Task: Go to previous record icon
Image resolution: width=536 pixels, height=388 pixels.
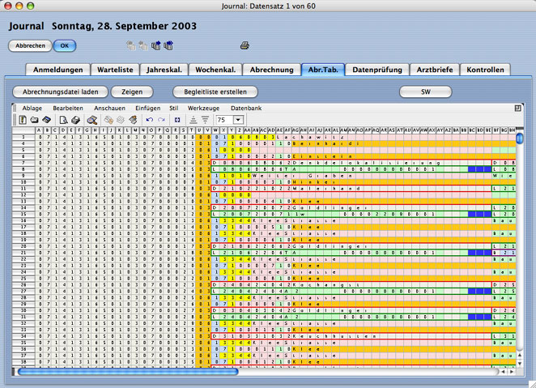Action: click(x=143, y=45)
